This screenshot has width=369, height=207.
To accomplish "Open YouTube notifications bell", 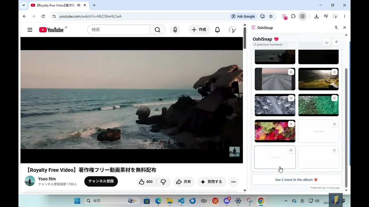I will tap(217, 30).
